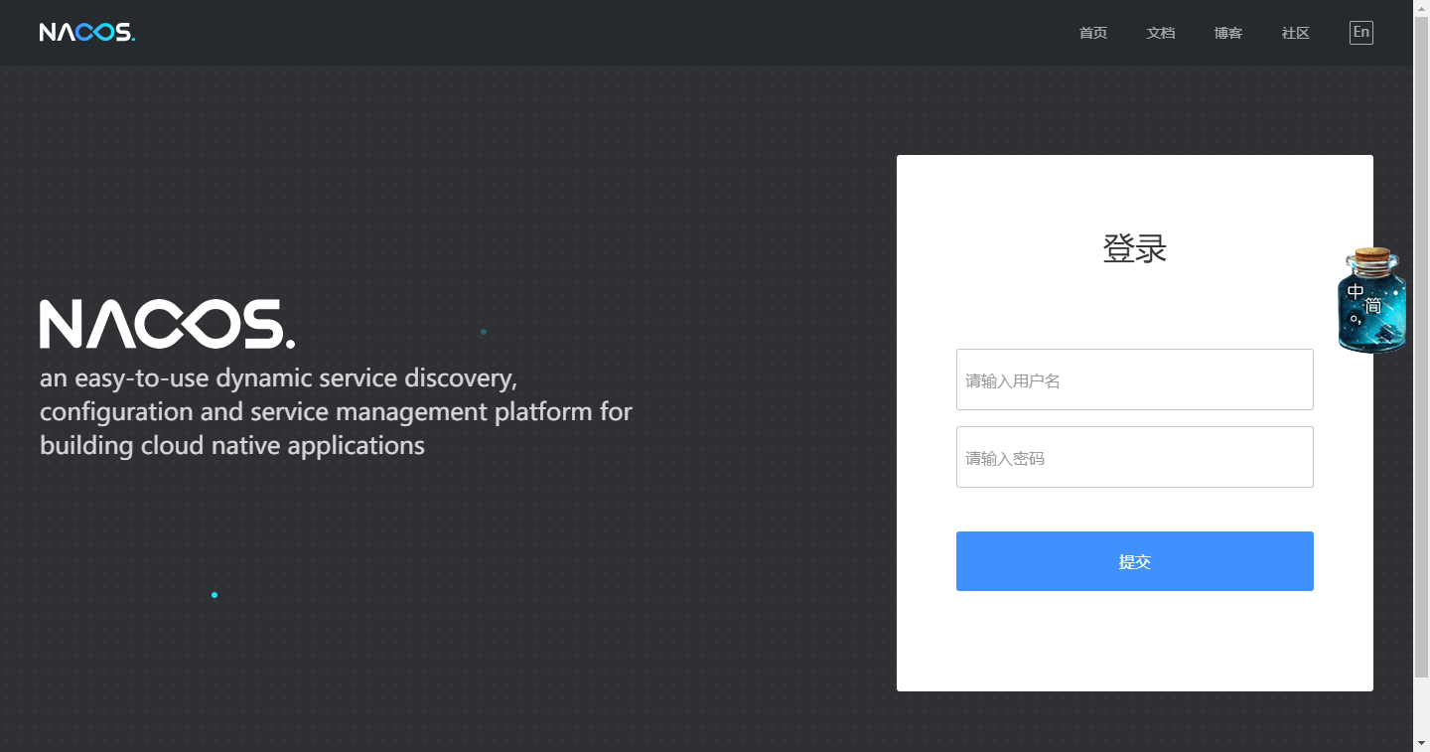Open the 文档 documentation link
Viewport: 1430px width, 752px height.
[1161, 33]
